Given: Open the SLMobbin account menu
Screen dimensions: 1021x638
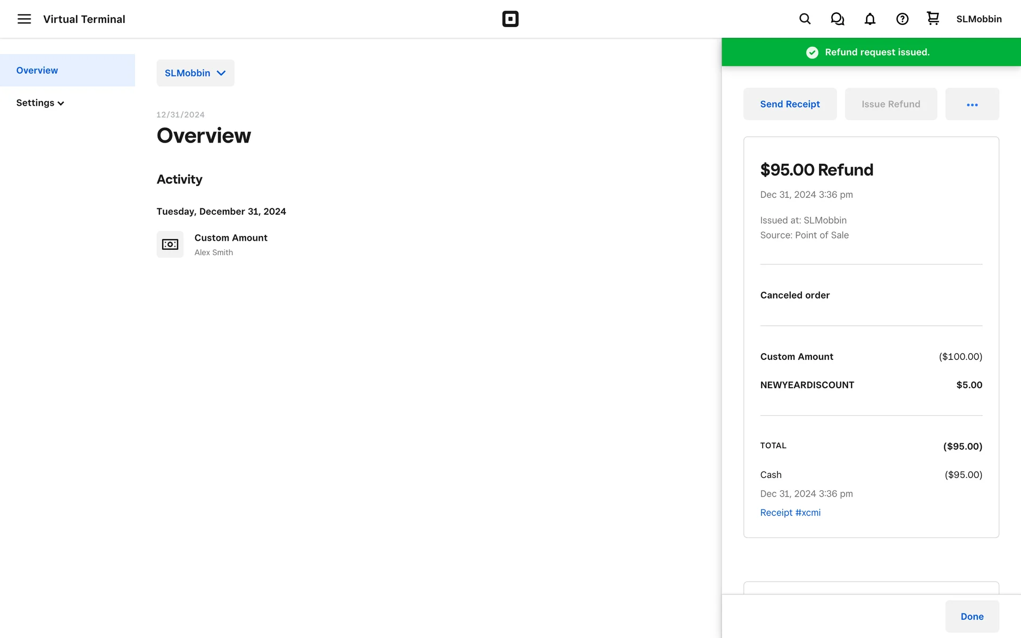Looking at the screenshot, I should [x=978, y=19].
